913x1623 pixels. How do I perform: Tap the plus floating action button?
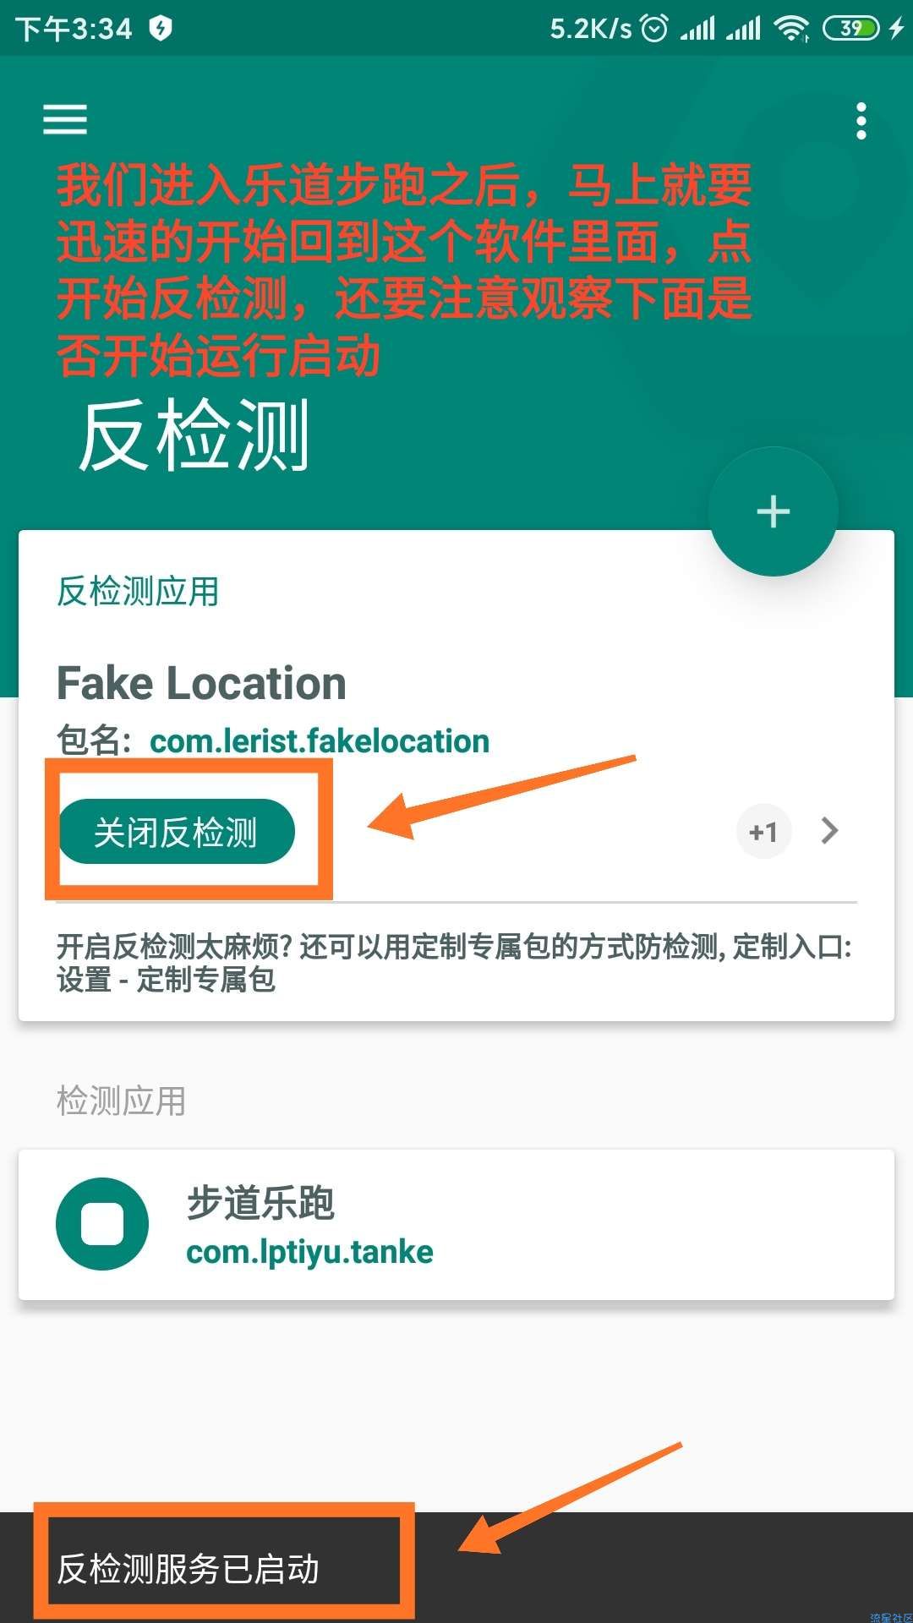coord(774,511)
